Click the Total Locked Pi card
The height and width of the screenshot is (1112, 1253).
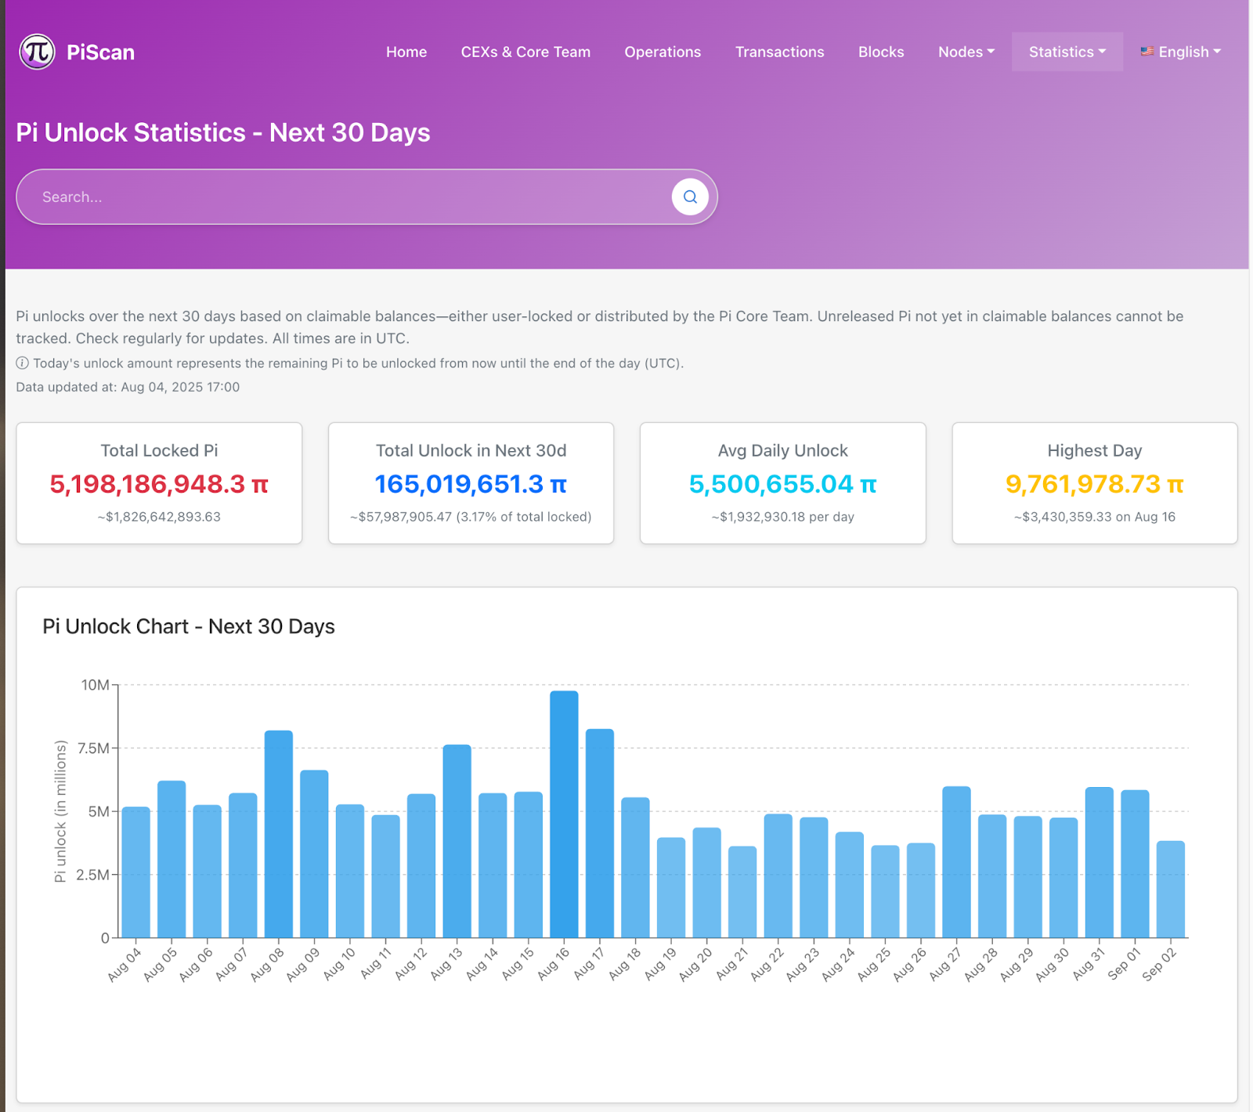pos(159,483)
